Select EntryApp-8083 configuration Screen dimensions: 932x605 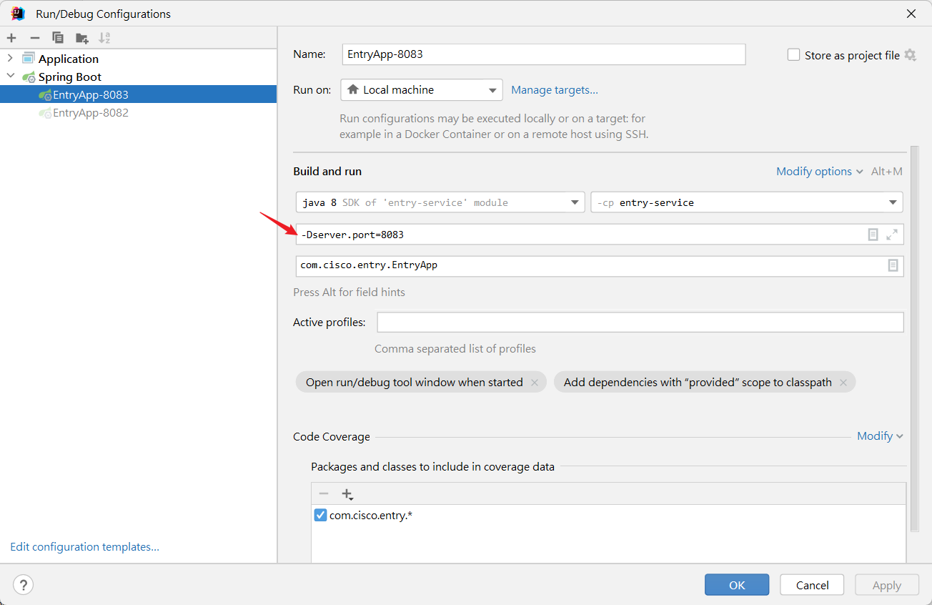(x=138, y=94)
